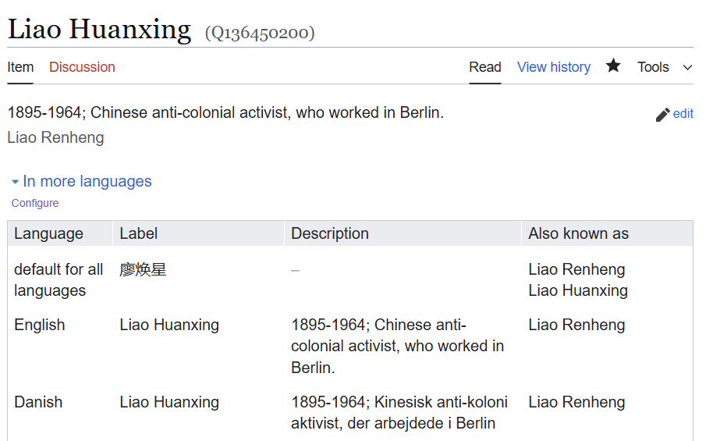This screenshot has height=441, width=706.
Task: Click the star icon to watch this page
Action: pyautogui.click(x=613, y=66)
